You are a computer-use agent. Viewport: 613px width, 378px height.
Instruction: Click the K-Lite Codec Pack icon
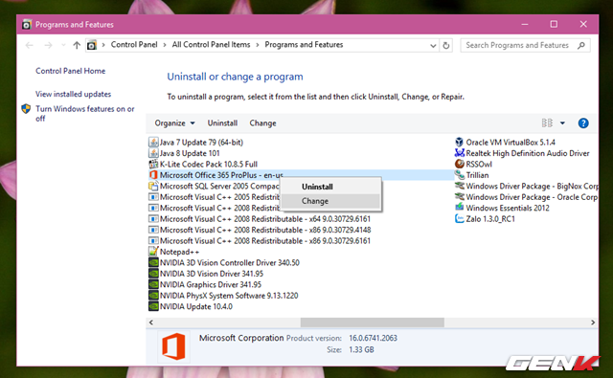153,164
